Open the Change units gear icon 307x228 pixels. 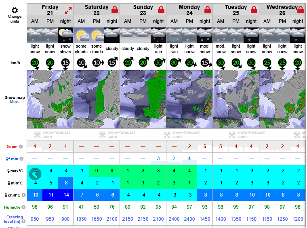point(15,10)
